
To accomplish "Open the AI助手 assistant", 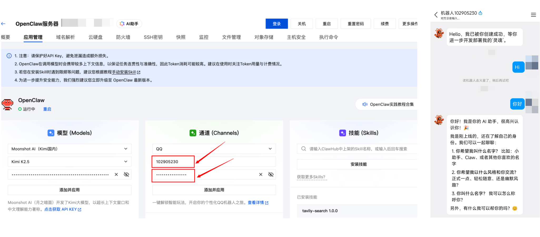I will 129,24.
